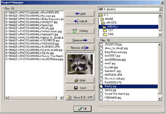The width and height of the screenshot is (166, 114).
Task: Sort the list with the A-Z Sorting button
Action: [80, 31]
